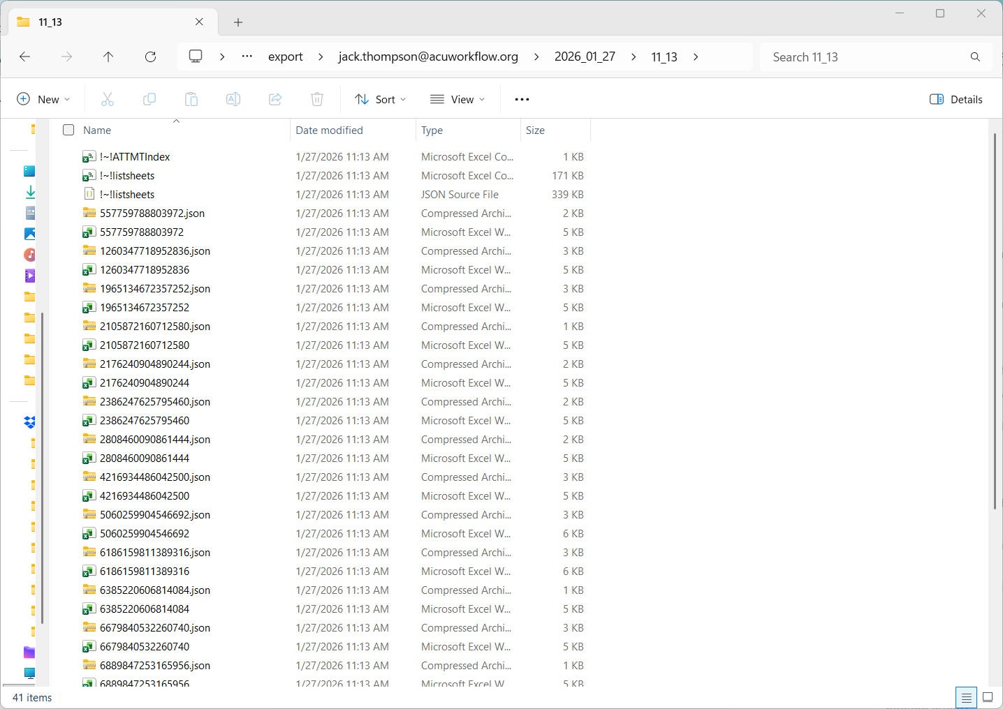
Task: Open the Sort dropdown menu
Action: tap(381, 99)
